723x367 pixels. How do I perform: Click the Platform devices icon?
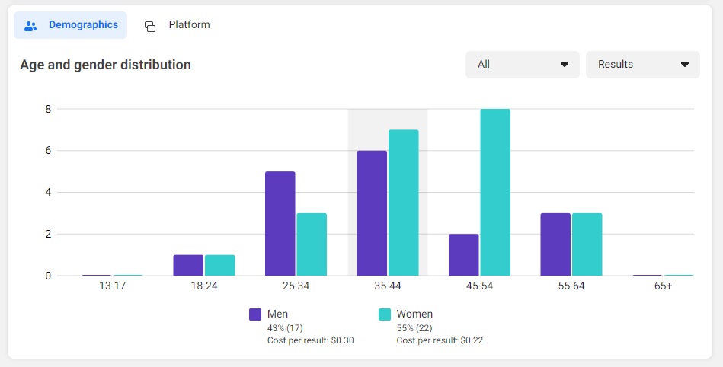coord(150,26)
